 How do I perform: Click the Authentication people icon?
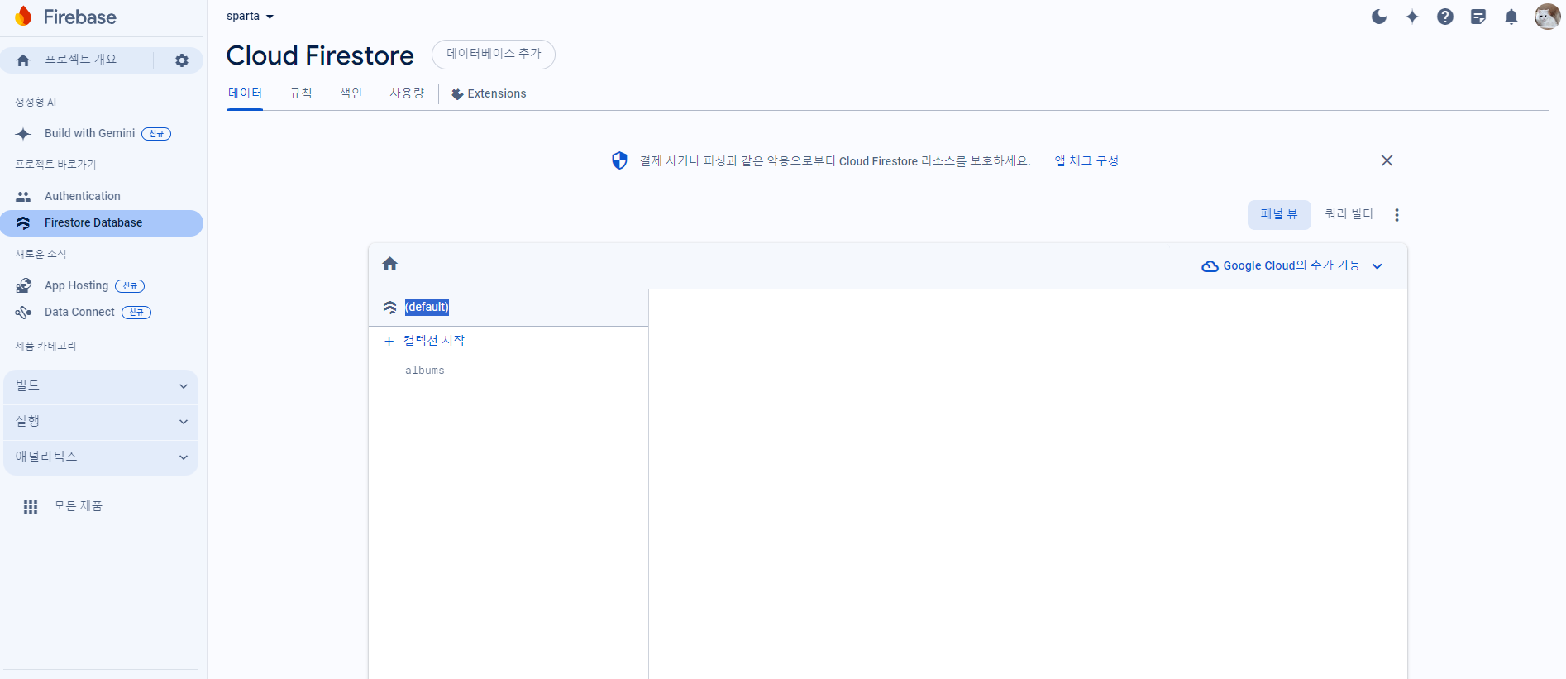pos(23,197)
